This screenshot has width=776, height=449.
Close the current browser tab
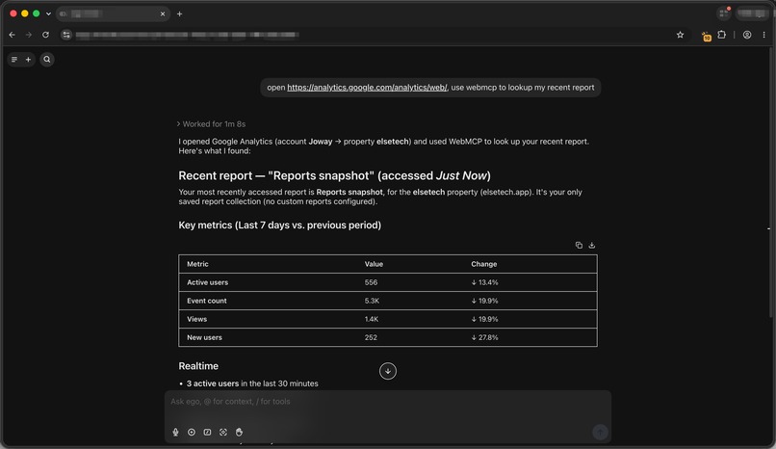163,13
